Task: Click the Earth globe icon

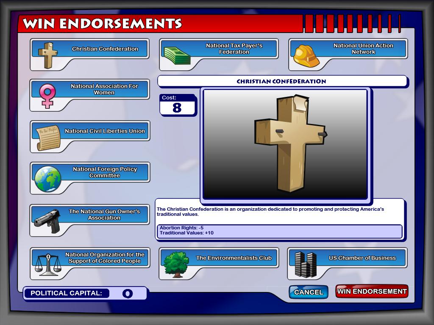Action: click(x=48, y=179)
